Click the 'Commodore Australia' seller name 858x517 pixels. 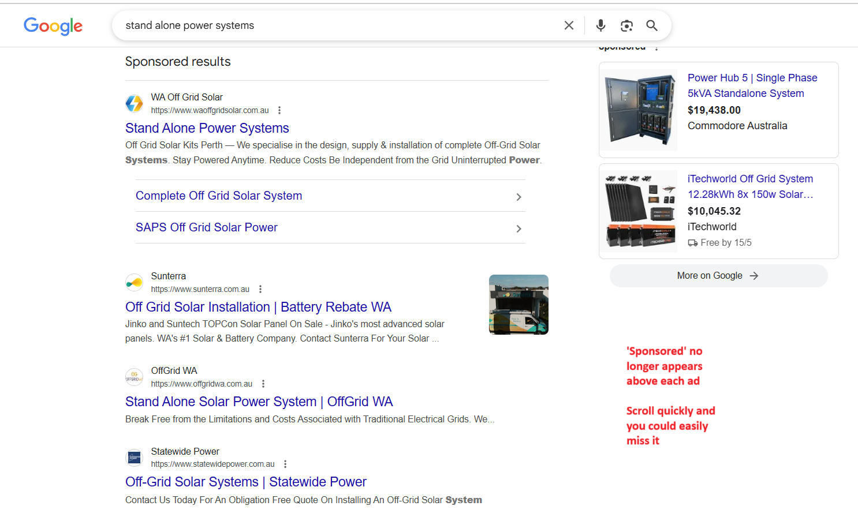[737, 126]
